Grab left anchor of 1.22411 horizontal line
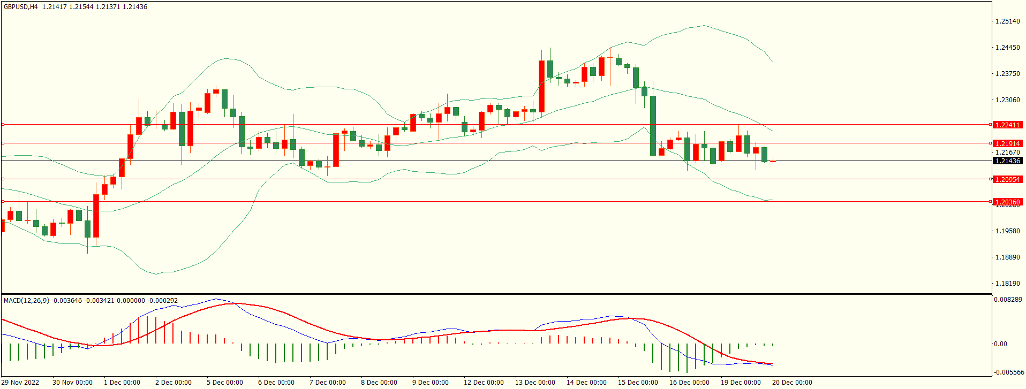Screen dimensions: 1026x389 [x=3, y=124]
